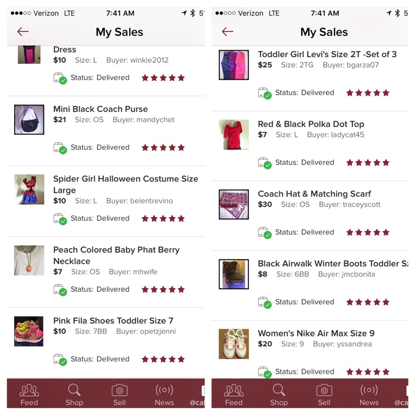Screen dimensions: 415x415
Task: Open Women's Nike Air Max Size 9 thumbnail
Action: (x=234, y=344)
